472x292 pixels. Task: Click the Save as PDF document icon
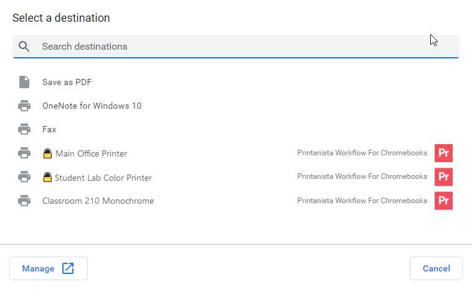click(24, 82)
